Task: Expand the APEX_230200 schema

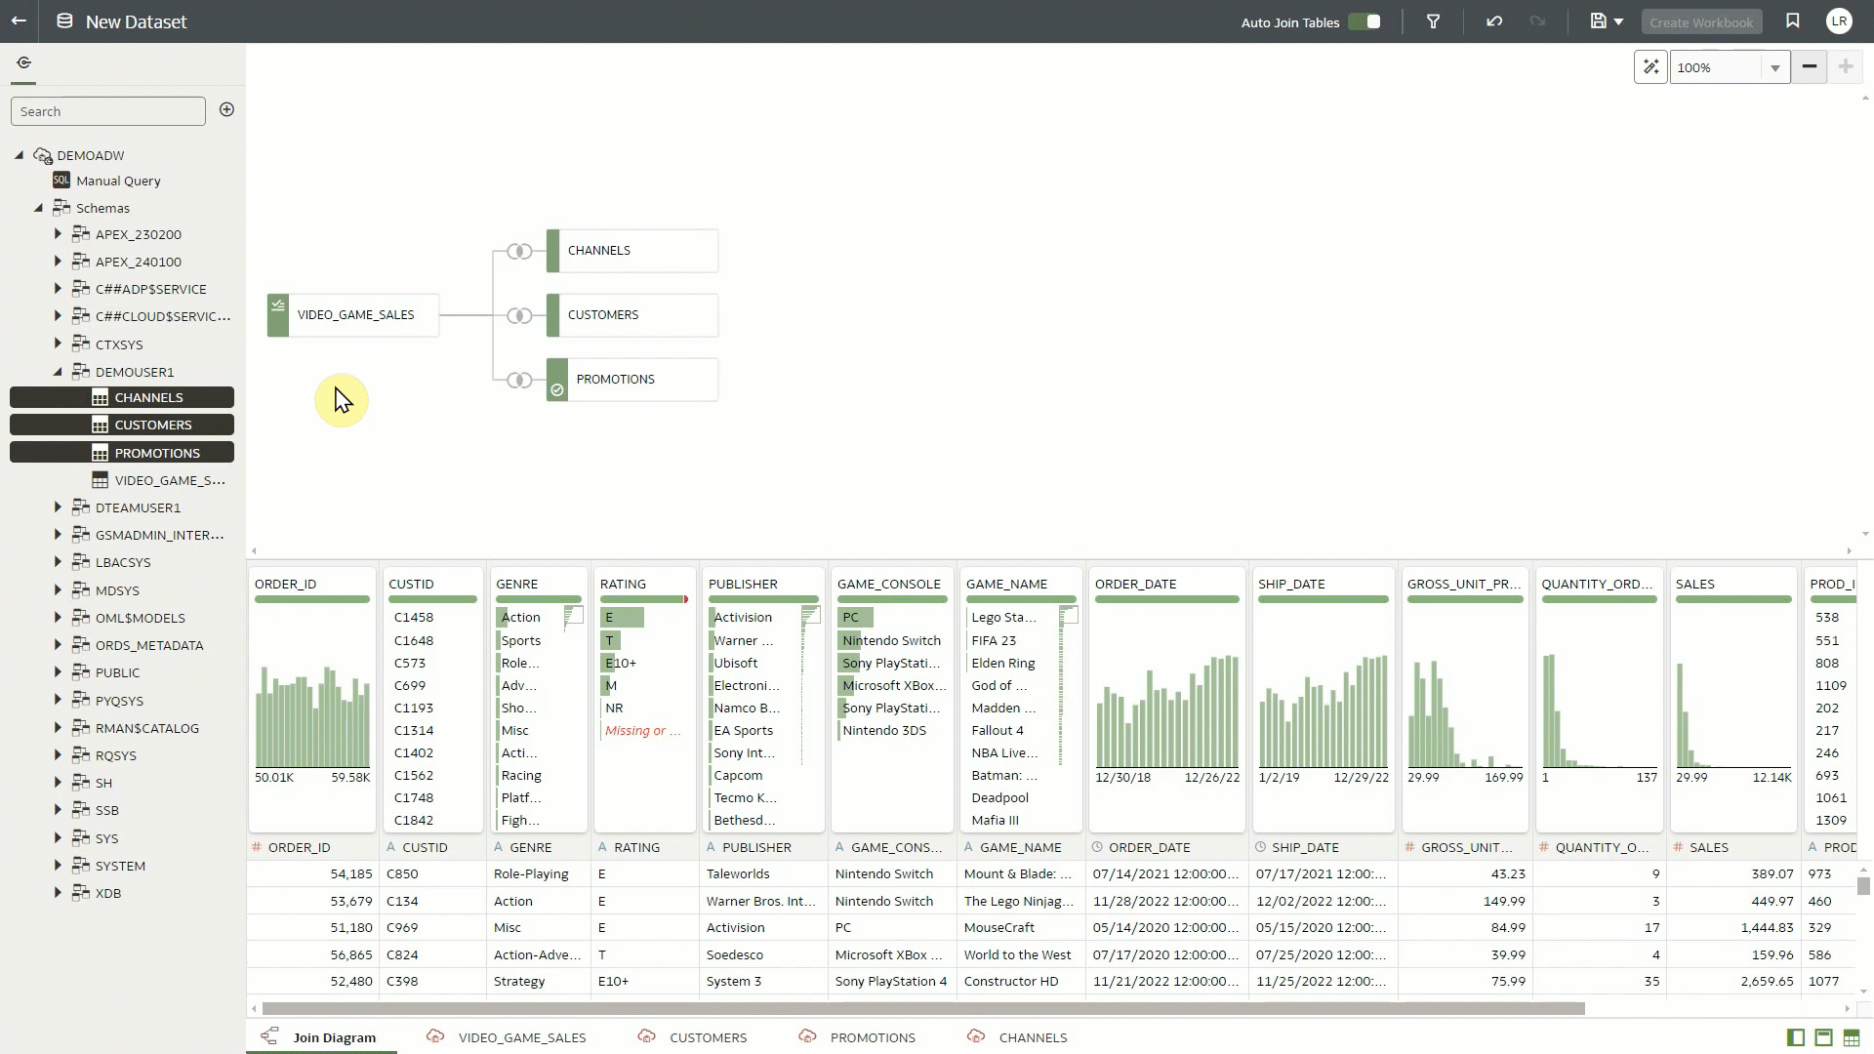Action: tap(57, 234)
